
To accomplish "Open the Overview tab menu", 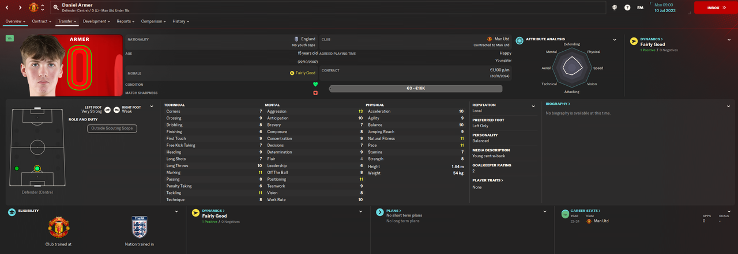I will point(16,21).
